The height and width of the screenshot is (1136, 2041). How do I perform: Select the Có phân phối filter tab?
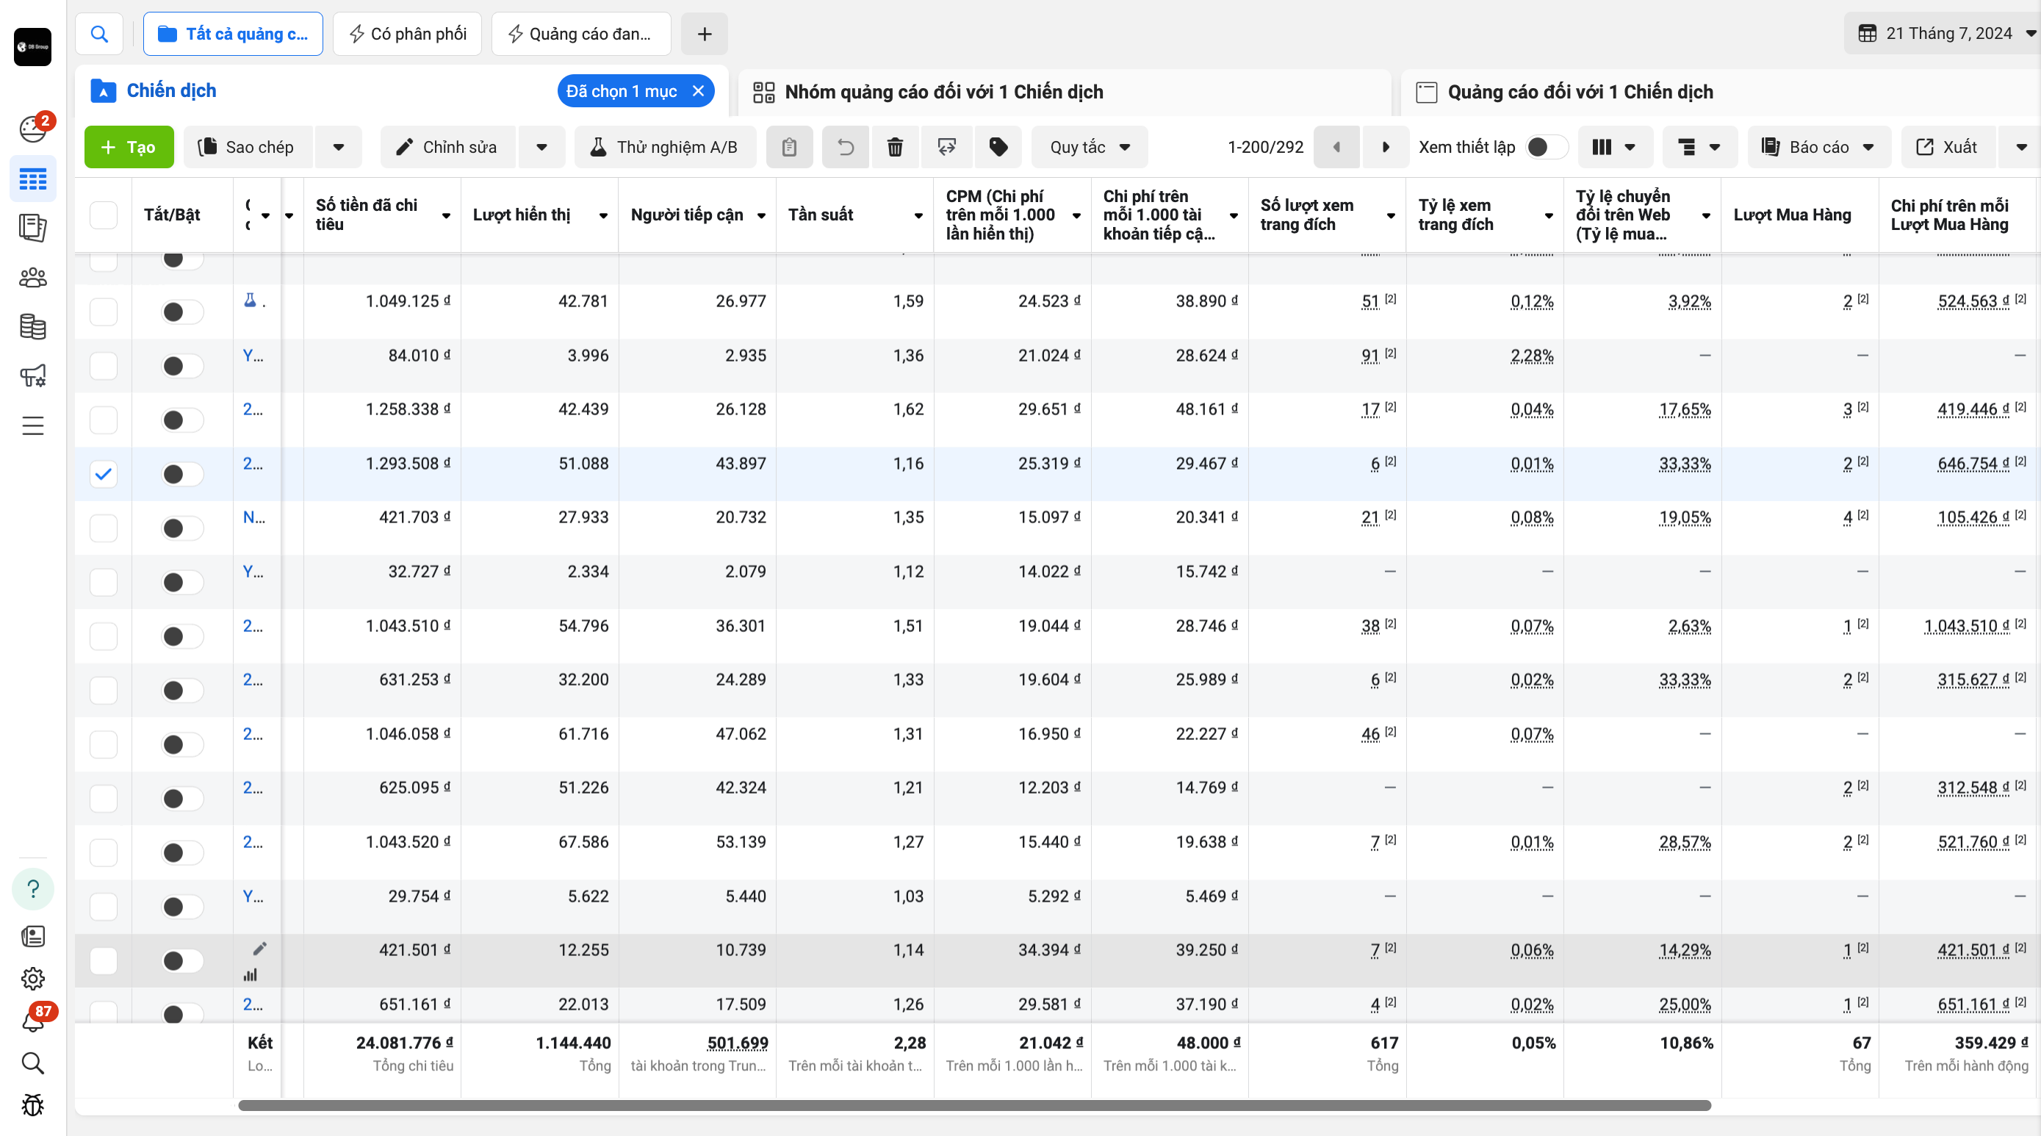point(407,33)
